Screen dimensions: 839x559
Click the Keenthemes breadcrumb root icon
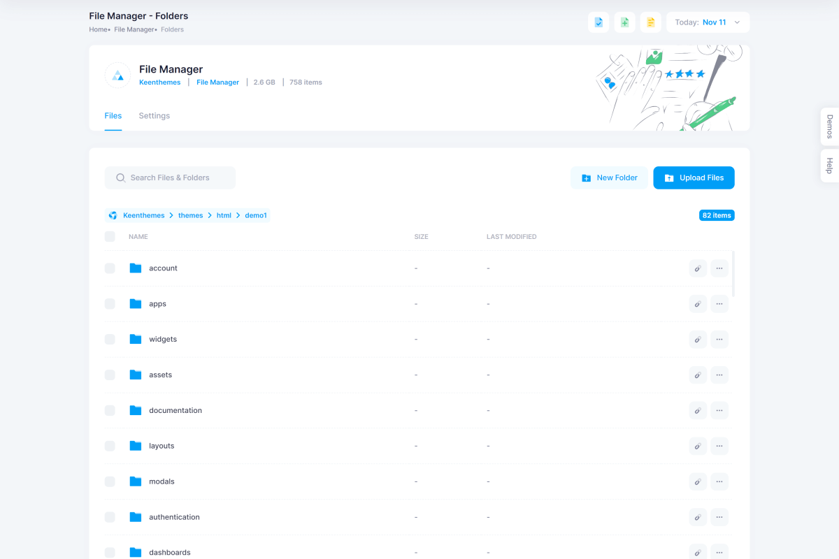(x=113, y=215)
